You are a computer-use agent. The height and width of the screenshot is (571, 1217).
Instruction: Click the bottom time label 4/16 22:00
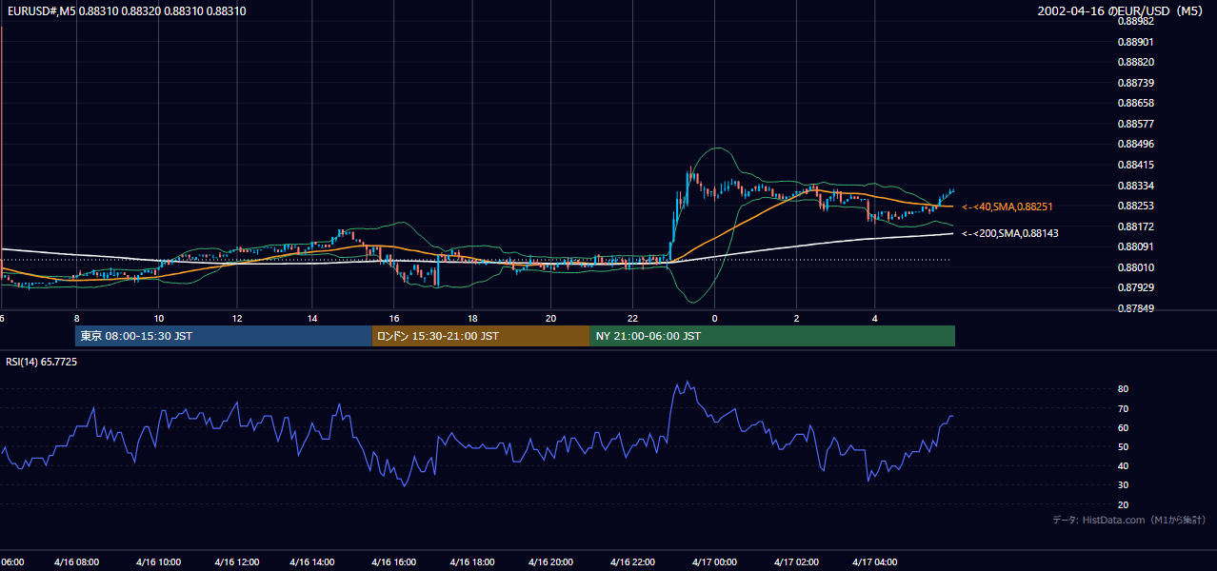click(632, 562)
